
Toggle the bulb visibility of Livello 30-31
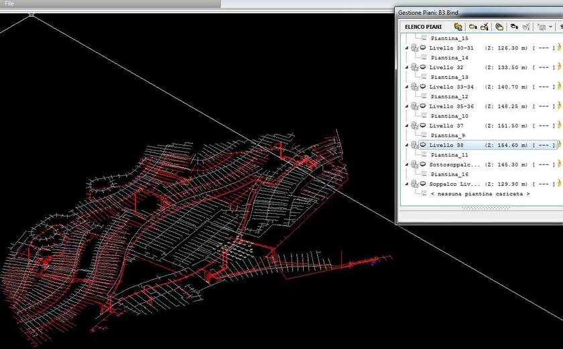[x=424, y=48]
